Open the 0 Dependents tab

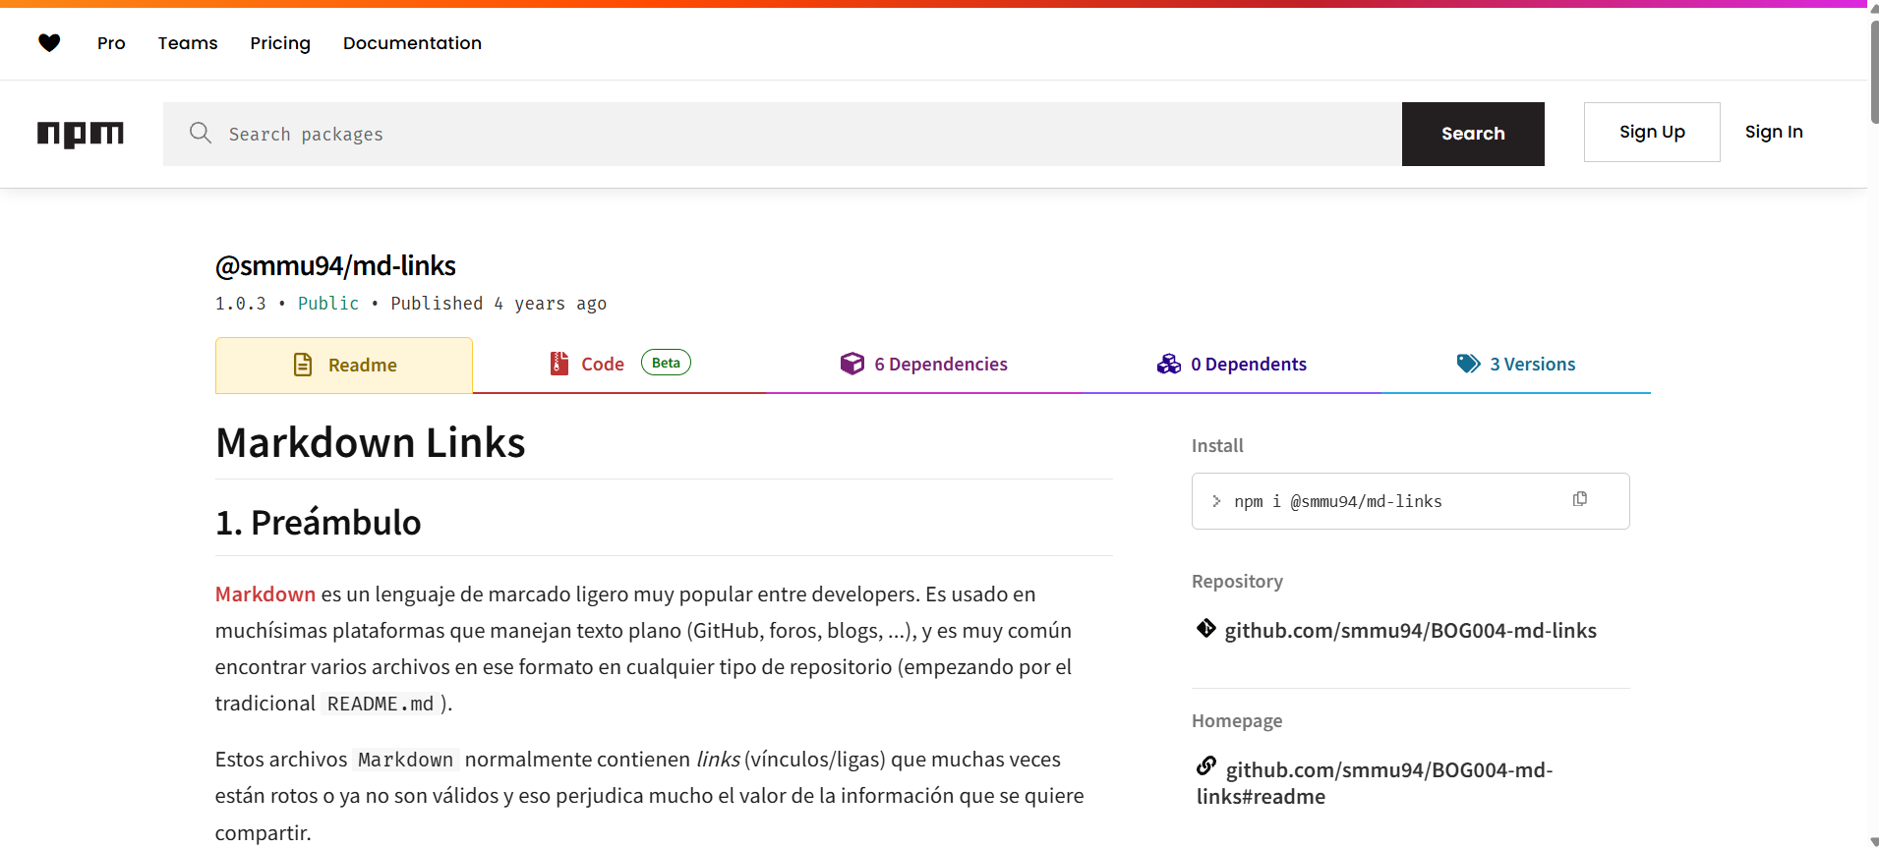(x=1232, y=365)
